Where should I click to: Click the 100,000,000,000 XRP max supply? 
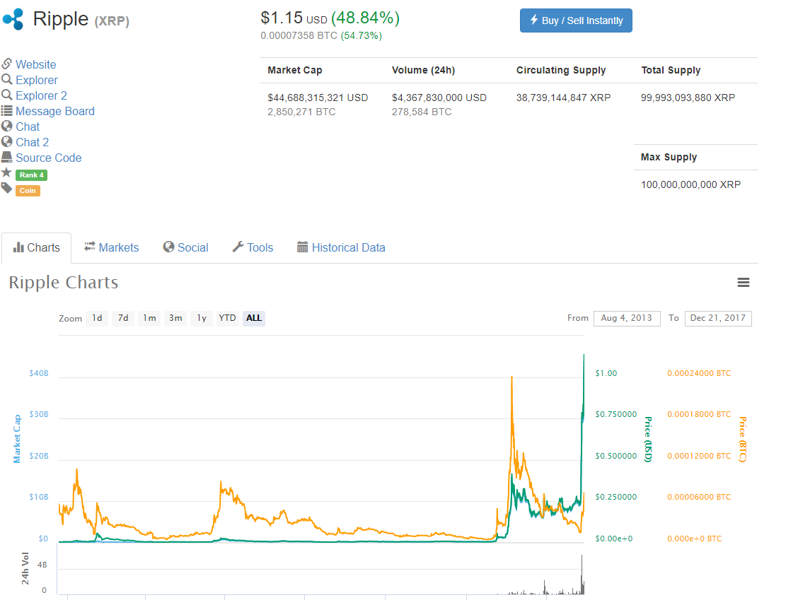690,184
